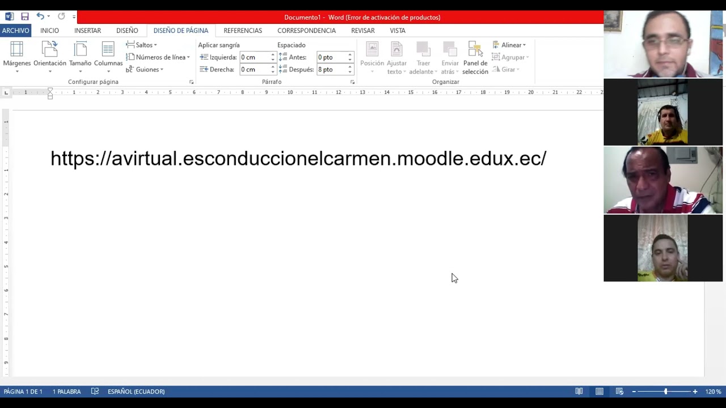
Task: Switch to the CORRESPONDENCIA tab
Action: [x=306, y=31]
